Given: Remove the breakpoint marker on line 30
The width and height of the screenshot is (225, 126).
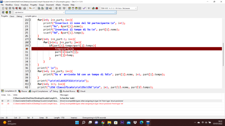Looking at the screenshot, I should 27,49.
